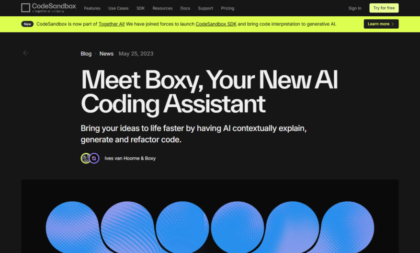The height and width of the screenshot is (253, 420).
Task: Follow the CodeSandbox SDK link
Action: click(216, 24)
